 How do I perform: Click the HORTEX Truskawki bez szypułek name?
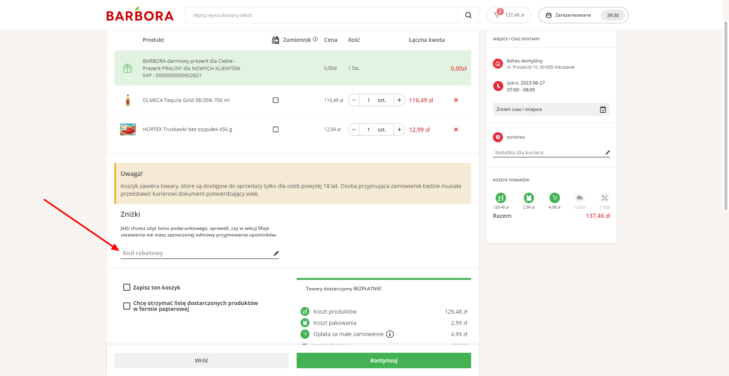click(x=187, y=129)
